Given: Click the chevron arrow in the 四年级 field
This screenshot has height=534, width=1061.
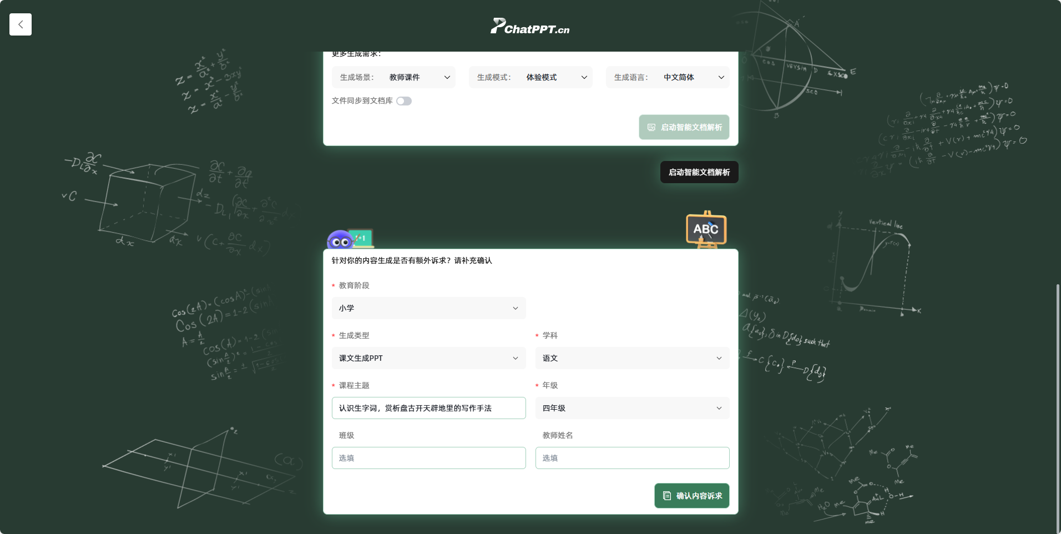Looking at the screenshot, I should pyautogui.click(x=719, y=408).
